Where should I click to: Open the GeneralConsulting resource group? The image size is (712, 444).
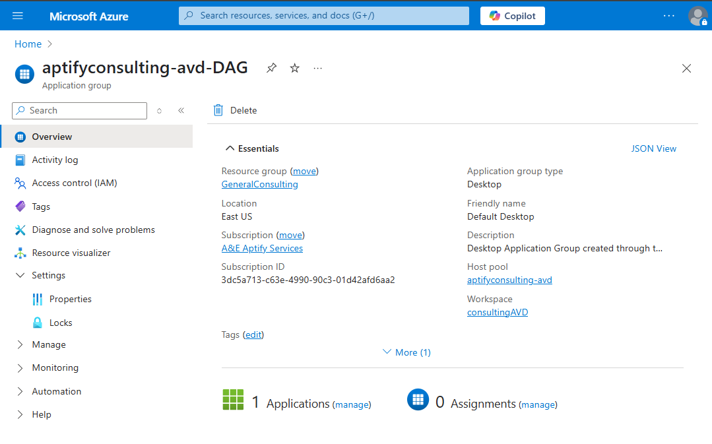point(260,184)
